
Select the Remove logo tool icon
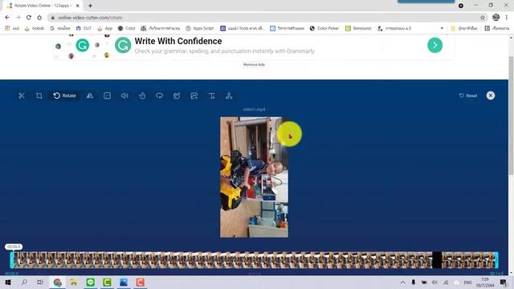pyautogui.click(x=229, y=96)
